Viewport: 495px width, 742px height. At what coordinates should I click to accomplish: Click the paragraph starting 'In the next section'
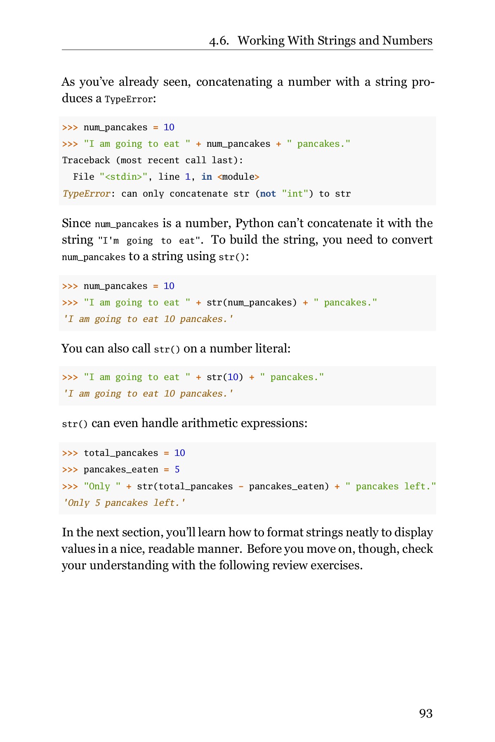[x=247, y=549]
